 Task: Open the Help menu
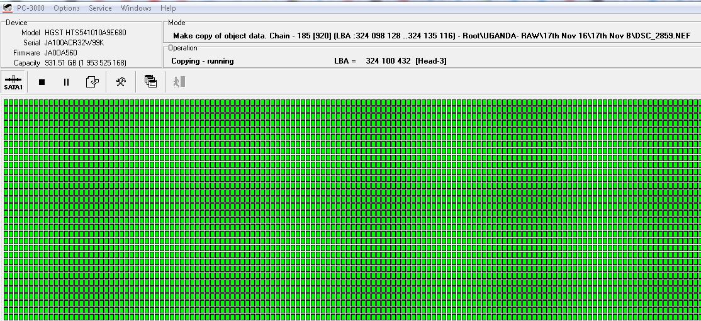coord(168,8)
